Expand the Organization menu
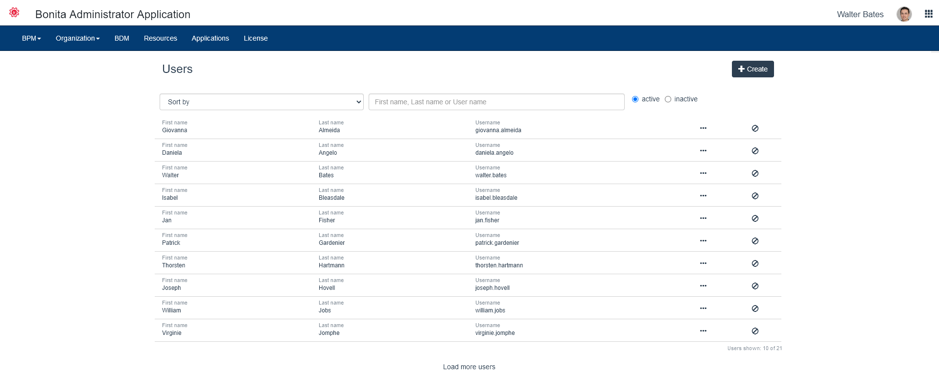 click(77, 38)
